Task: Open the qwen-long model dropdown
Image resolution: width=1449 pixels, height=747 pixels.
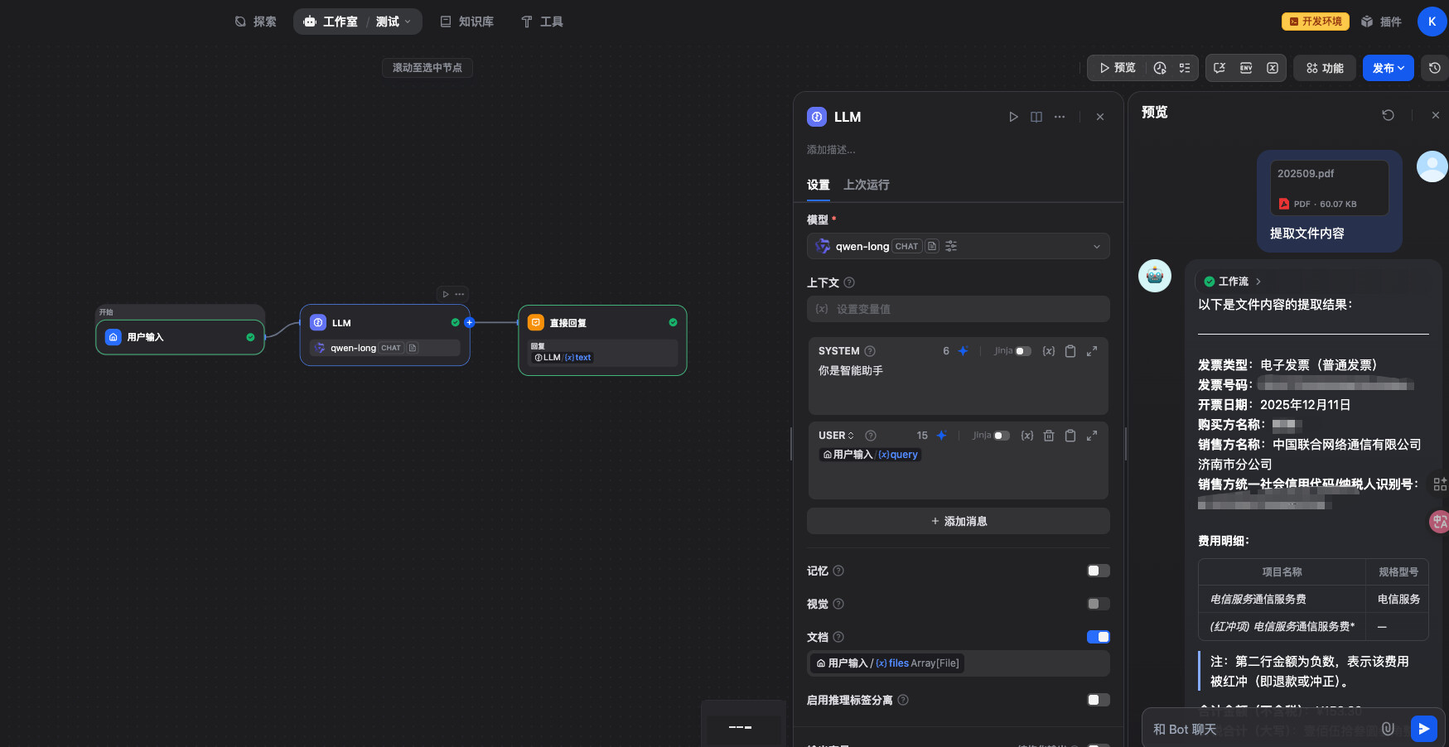Action: (x=959, y=246)
